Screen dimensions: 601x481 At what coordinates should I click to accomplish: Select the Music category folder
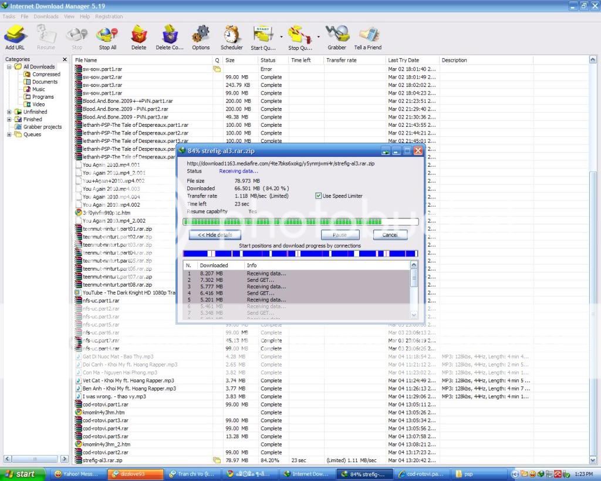[x=38, y=89]
